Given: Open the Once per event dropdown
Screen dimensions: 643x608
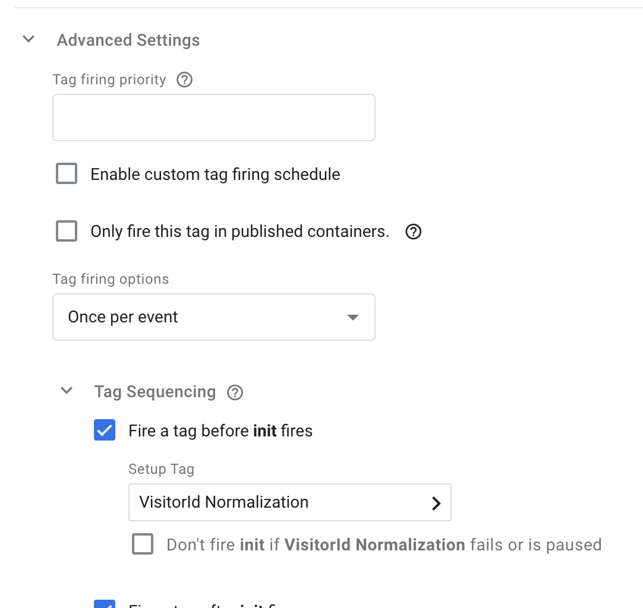Looking at the screenshot, I should (x=214, y=317).
